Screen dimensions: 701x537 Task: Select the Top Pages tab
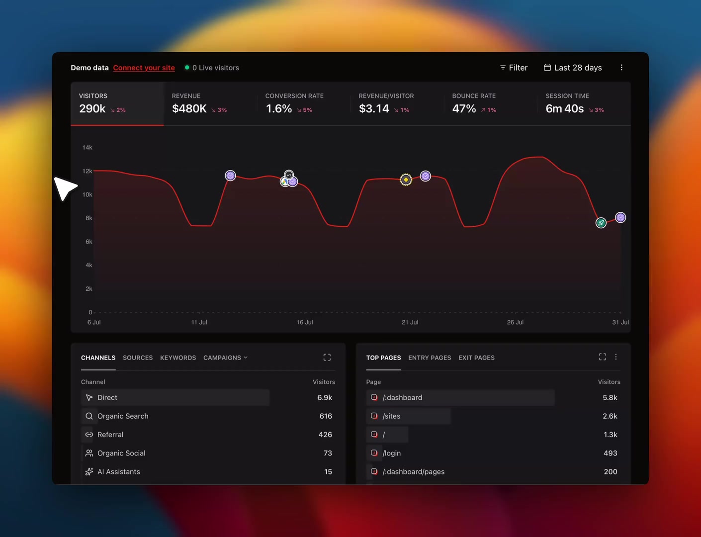383,358
